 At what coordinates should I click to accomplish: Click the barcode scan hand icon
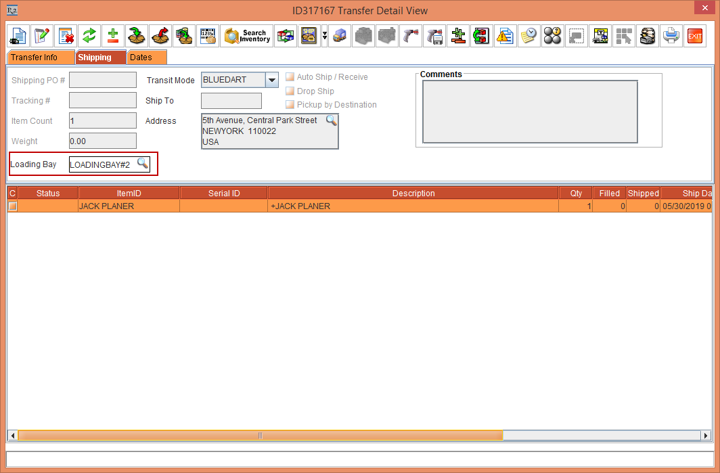pyautogui.click(x=208, y=36)
